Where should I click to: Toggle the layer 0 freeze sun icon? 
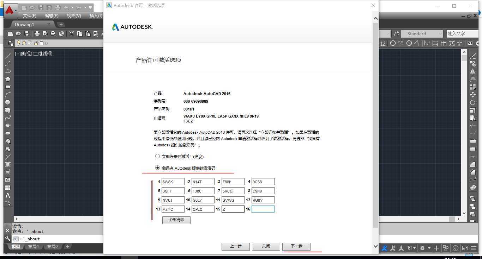[x=24, y=43]
